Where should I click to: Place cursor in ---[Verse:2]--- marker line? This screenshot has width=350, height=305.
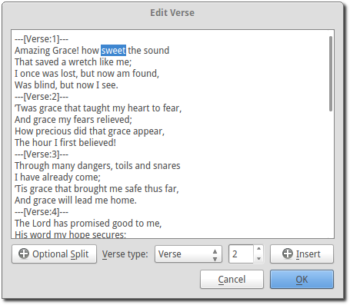(x=42, y=97)
